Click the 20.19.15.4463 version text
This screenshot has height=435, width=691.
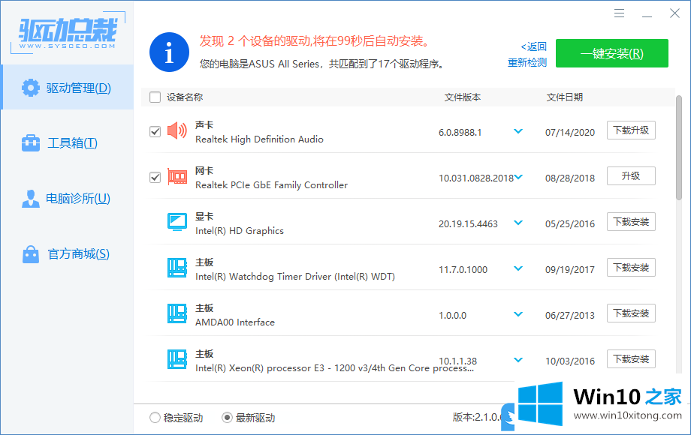[468, 224]
